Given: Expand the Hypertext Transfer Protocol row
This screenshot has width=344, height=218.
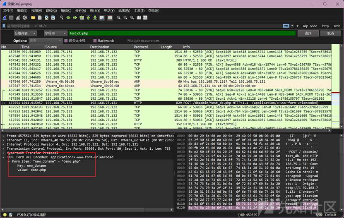Looking at the screenshot, I should coord(3,153).
